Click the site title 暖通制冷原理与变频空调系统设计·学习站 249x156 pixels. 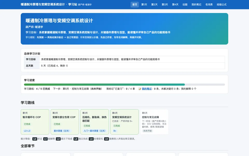pyautogui.click(x=49, y=4)
